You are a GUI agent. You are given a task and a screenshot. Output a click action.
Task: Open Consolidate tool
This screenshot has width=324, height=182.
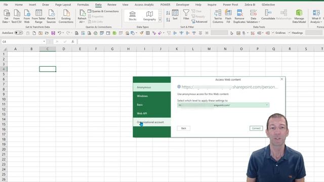(x=268, y=15)
